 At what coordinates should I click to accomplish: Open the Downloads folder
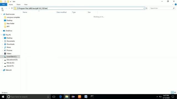(11, 44)
